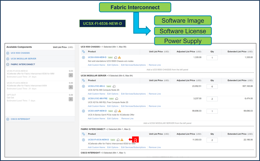Click the support headset icon for UCSX-215C-M8-U
Screen dimensions: 260x161
pos(114,86)
